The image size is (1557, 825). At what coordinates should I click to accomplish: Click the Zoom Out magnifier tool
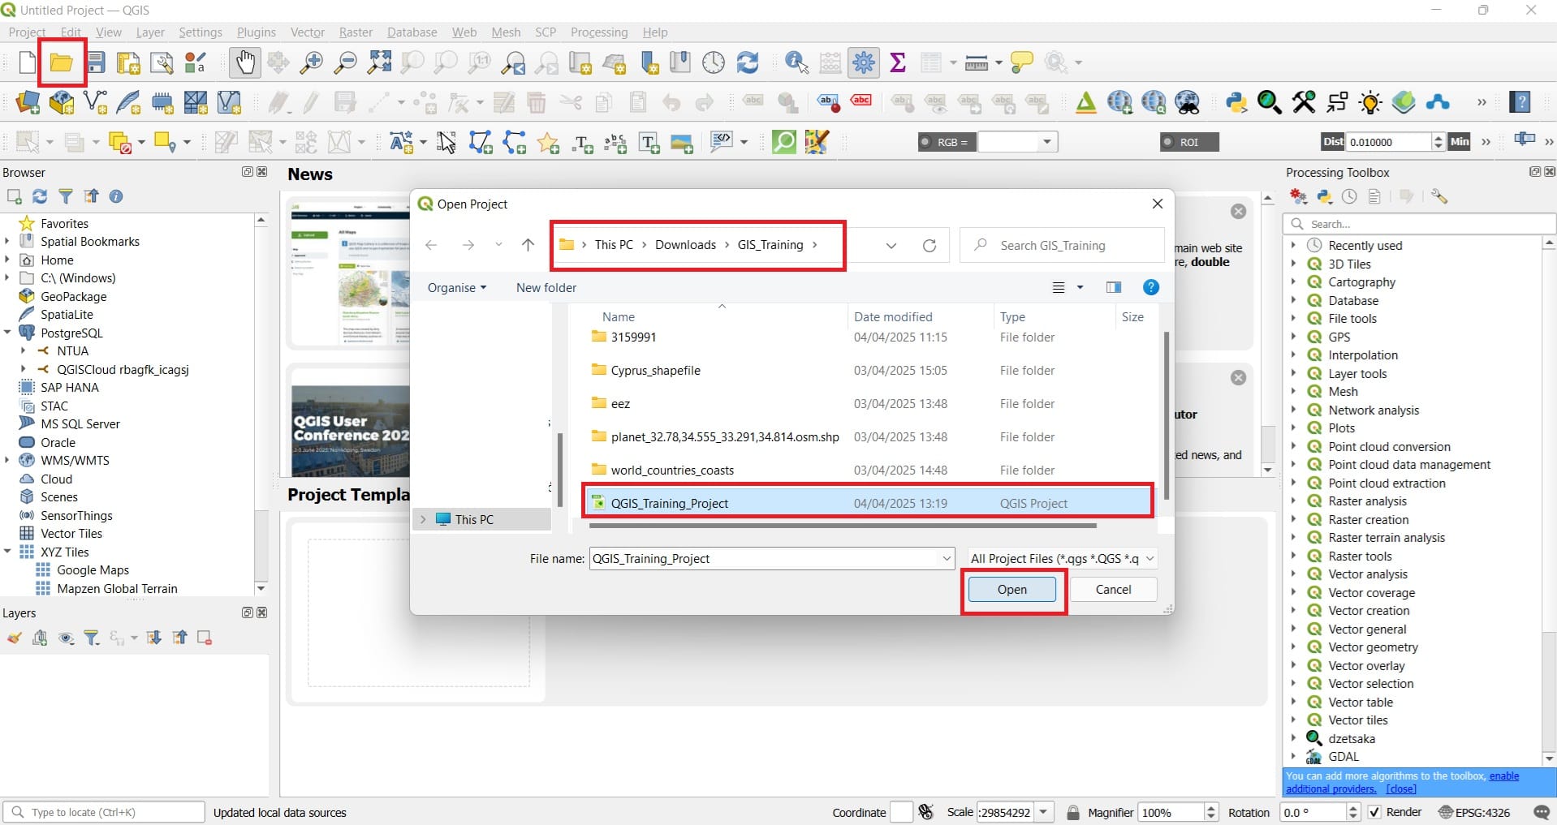pyautogui.click(x=346, y=62)
